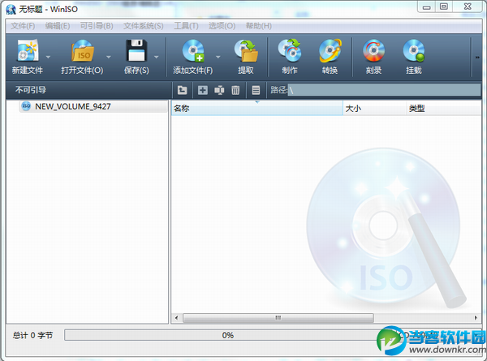Viewport: 487px width, 361px height.
Task: Click the rename icon in the path bar
Action: 219,90
